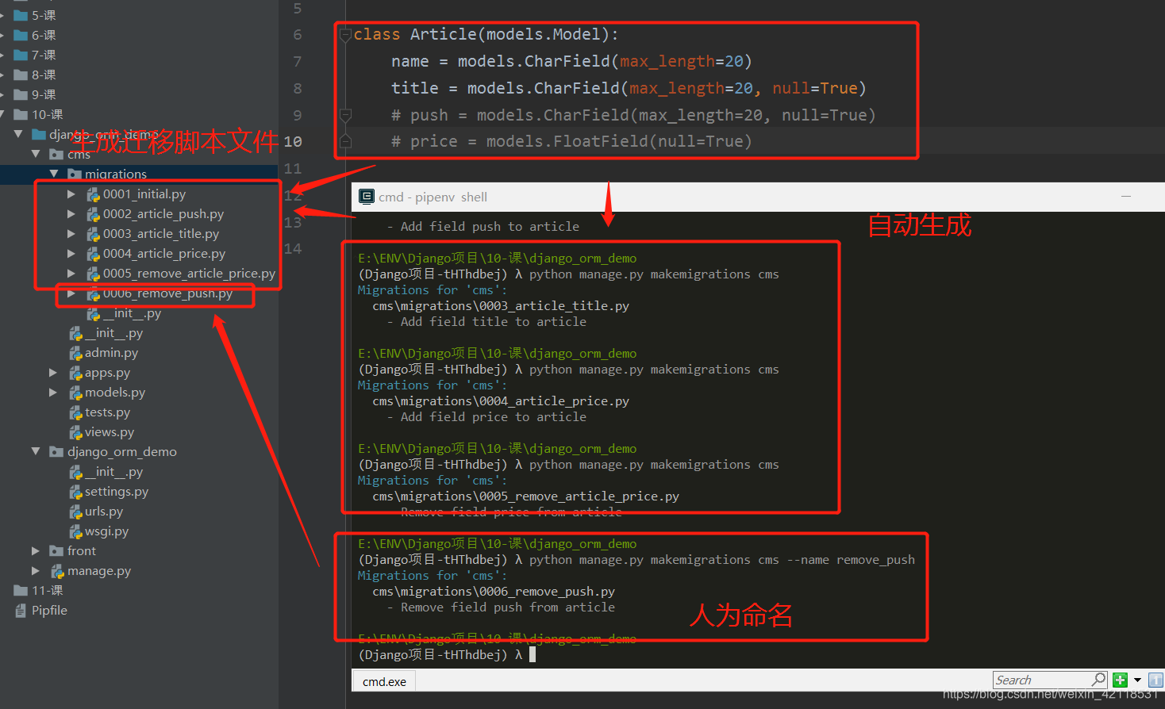Viewport: 1165px width, 709px height.
Task: Select tests.py in project tree
Action: [107, 412]
